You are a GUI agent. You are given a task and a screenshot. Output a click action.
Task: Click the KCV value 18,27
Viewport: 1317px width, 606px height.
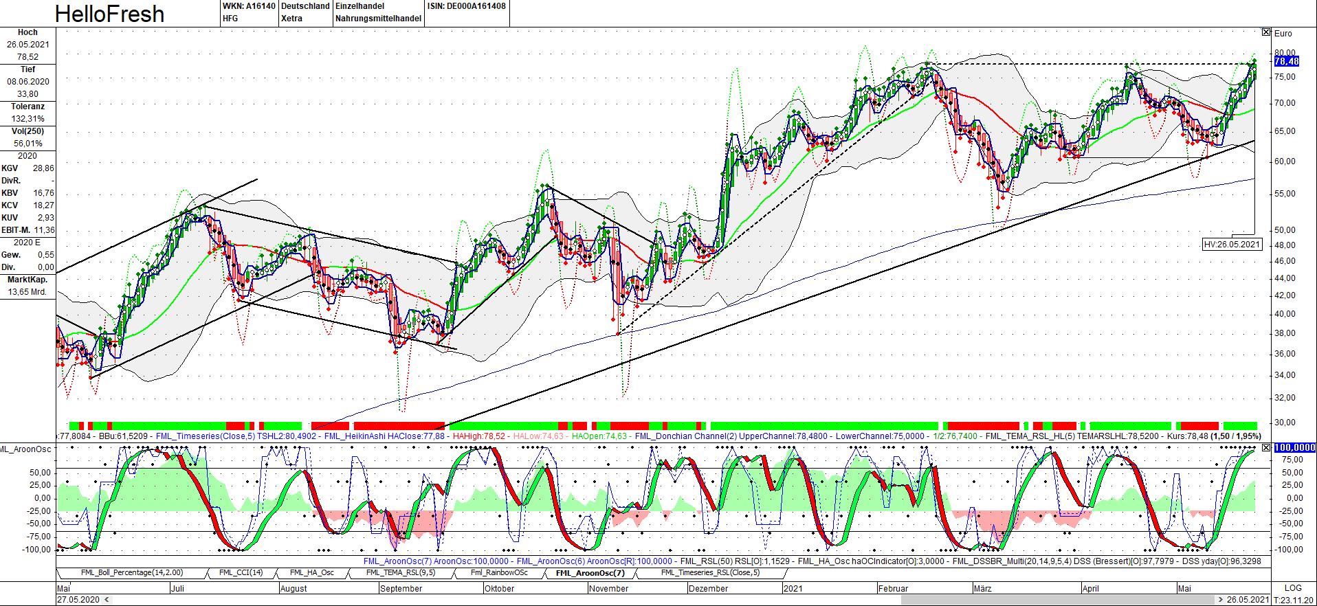coord(43,205)
